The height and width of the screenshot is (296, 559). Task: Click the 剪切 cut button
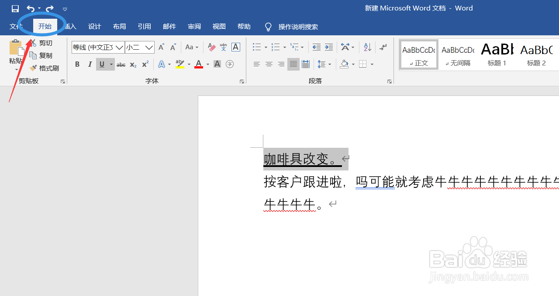[44, 43]
